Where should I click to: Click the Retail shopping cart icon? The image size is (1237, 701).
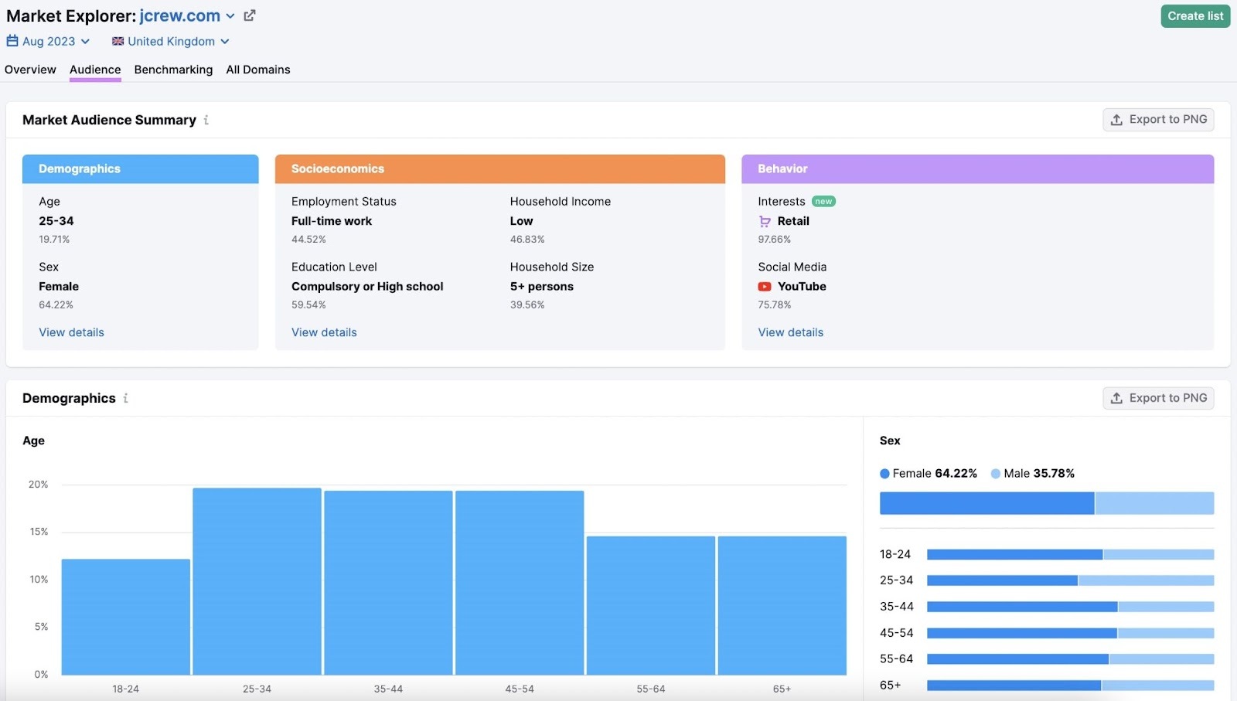click(765, 221)
